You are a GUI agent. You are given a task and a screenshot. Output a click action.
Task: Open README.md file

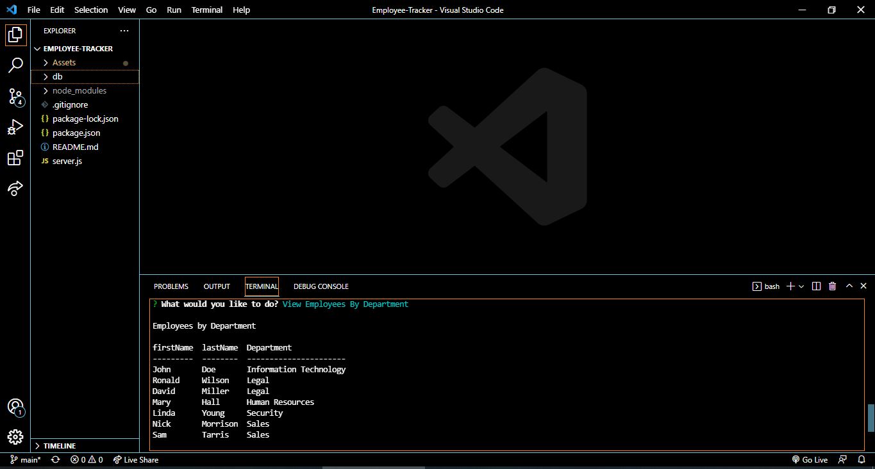pos(85,147)
